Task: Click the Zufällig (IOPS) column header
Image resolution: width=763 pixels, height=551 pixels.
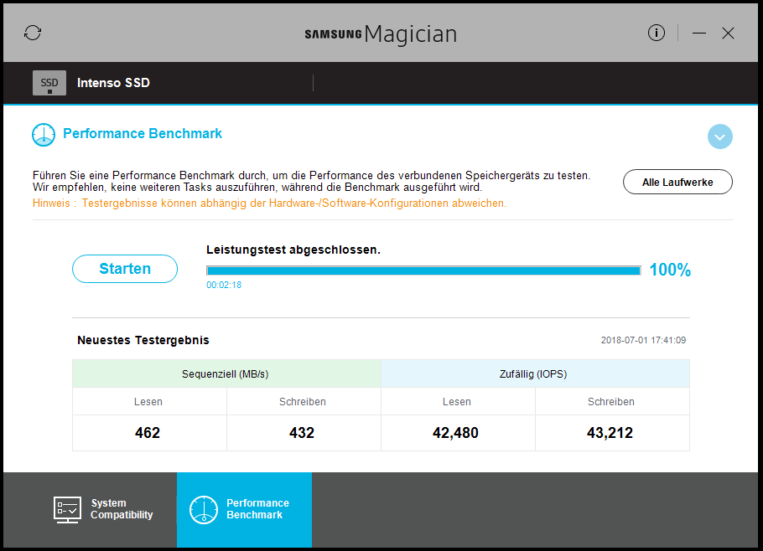Action: coord(535,373)
